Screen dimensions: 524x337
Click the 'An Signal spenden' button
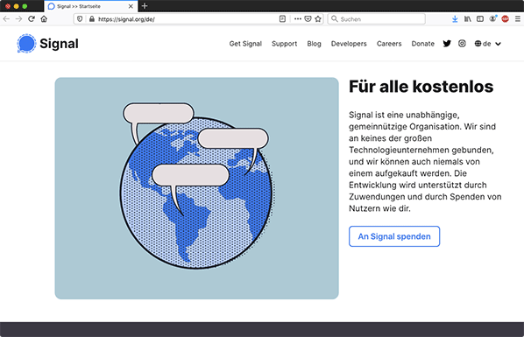(x=394, y=236)
